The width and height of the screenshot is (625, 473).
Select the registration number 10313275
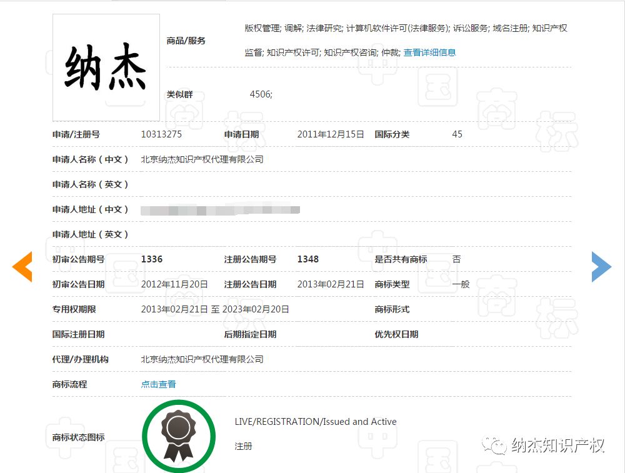point(162,134)
